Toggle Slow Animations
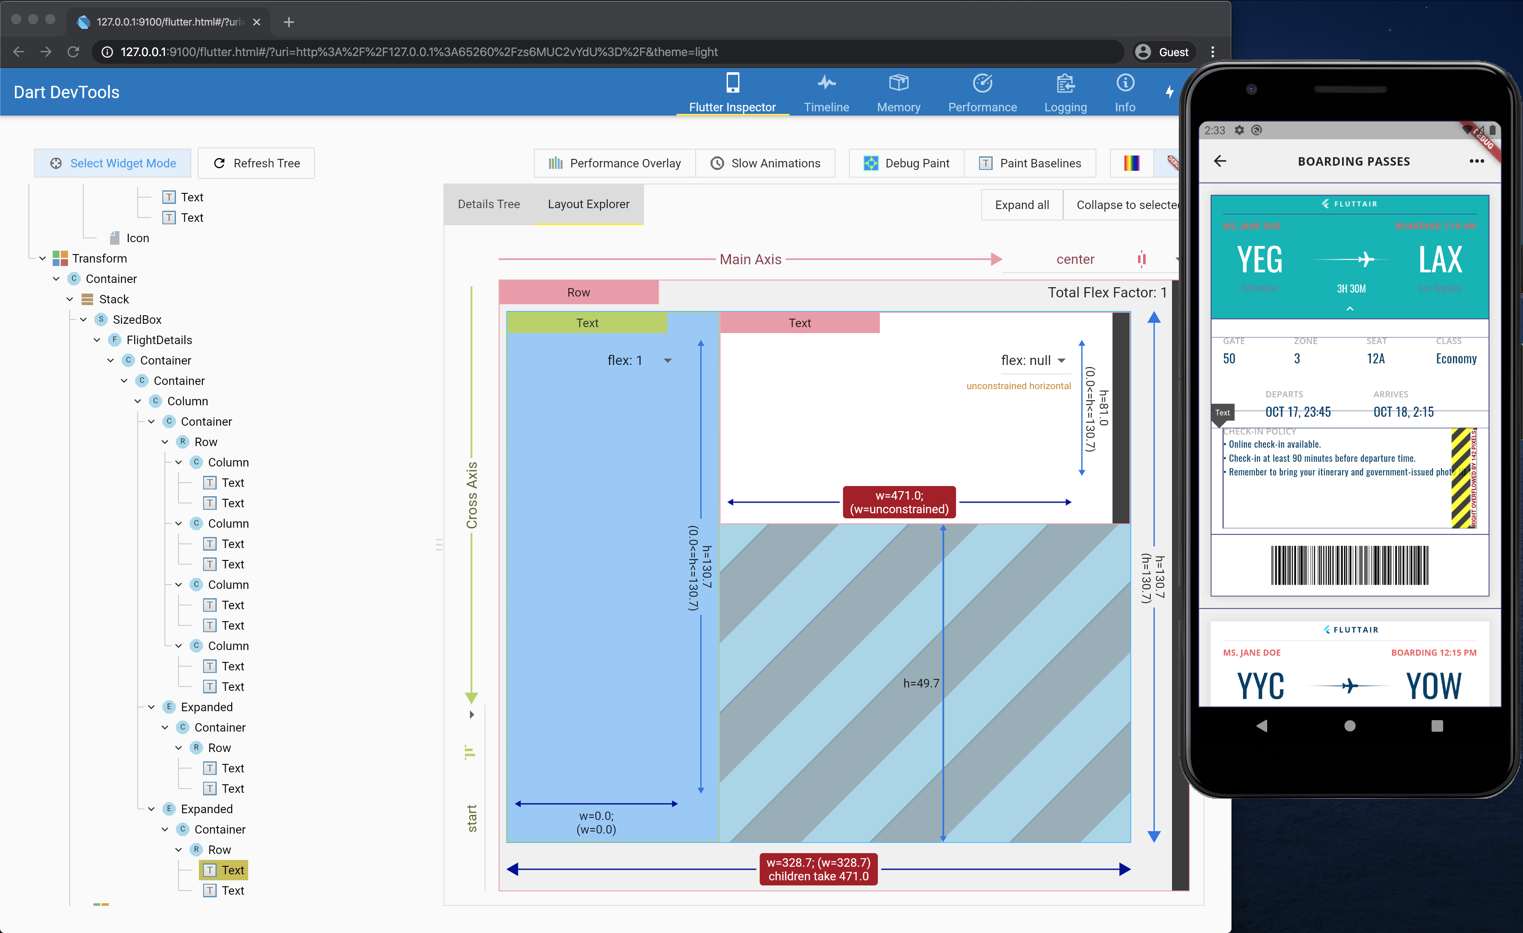This screenshot has height=933, width=1523. coord(766,162)
